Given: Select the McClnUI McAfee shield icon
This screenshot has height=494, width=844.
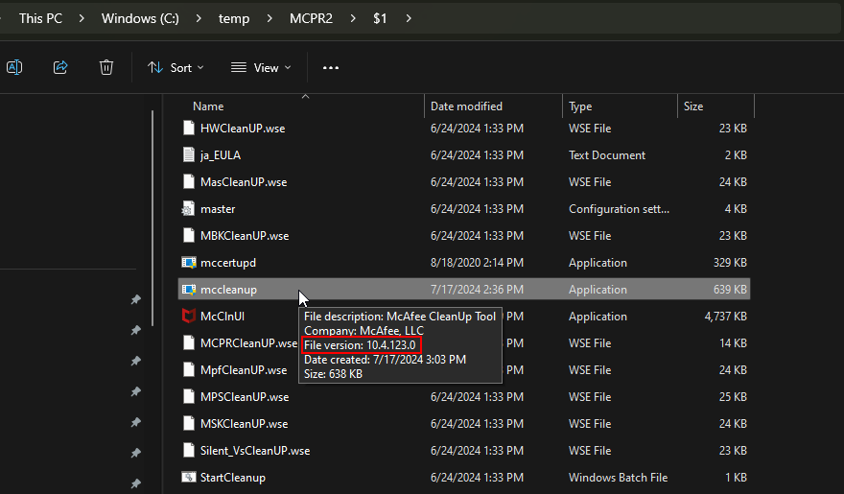Looking at the screenshot, I should [189, 316].
